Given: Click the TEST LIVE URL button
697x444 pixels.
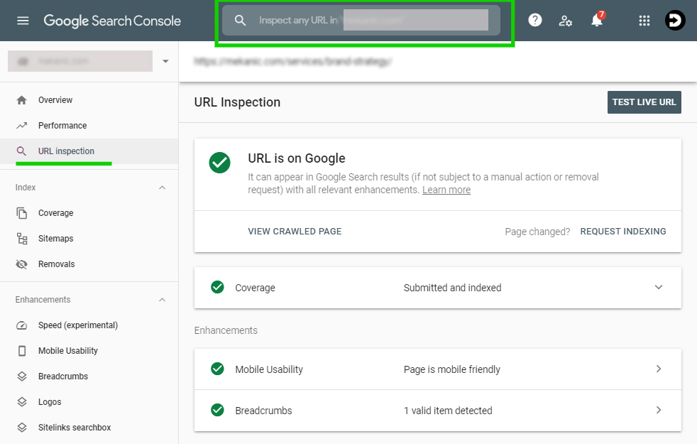Looking at the screenshot, I should (x=644, y=102).
